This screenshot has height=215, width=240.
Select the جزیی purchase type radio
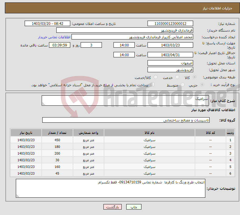pos(202,85)
